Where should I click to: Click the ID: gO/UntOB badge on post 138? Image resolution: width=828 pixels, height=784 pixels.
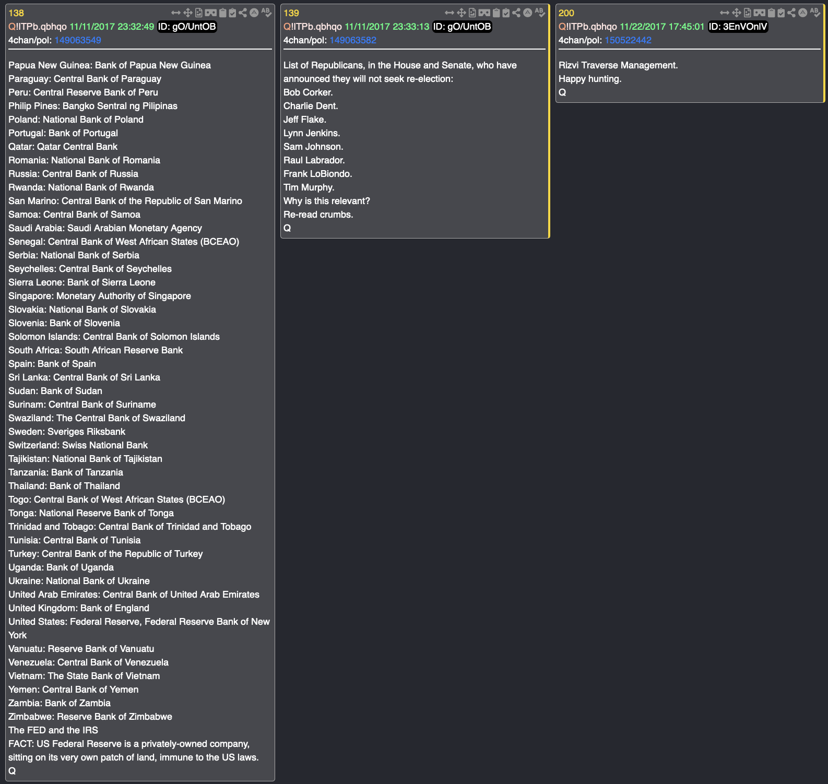[x=187, y=27]
